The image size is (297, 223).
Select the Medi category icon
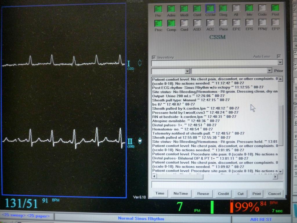point(184,9)
